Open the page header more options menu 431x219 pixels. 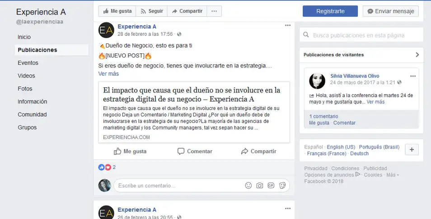pos(214,11)
